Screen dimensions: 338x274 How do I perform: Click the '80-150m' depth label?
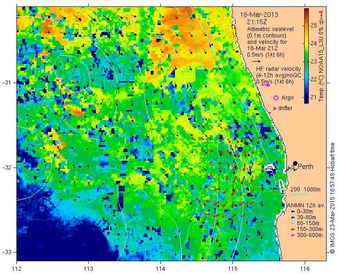308,223
